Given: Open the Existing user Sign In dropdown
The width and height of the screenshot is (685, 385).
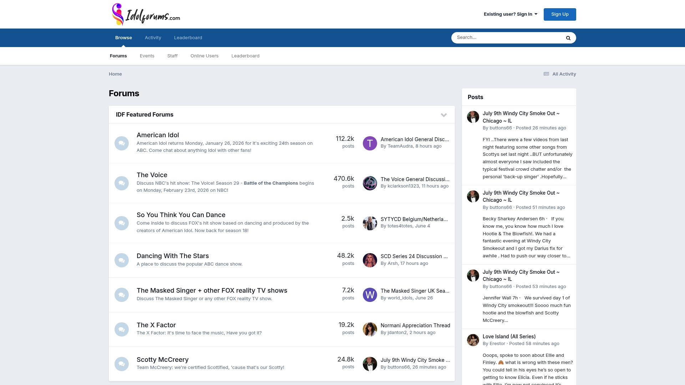Looking at the screenshot, I should coord(510,14).
